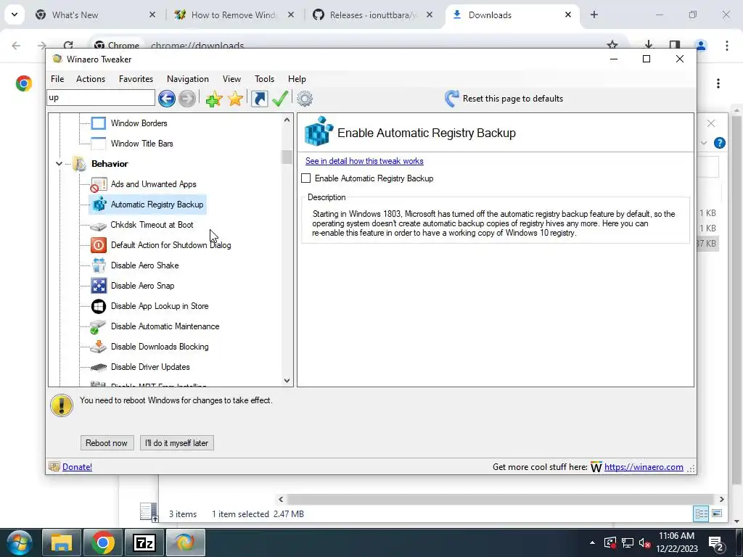This screenshot has width=743, height=557.
Task: Click the Disable Aero Snap icon
Action: (x=99, y=286)
